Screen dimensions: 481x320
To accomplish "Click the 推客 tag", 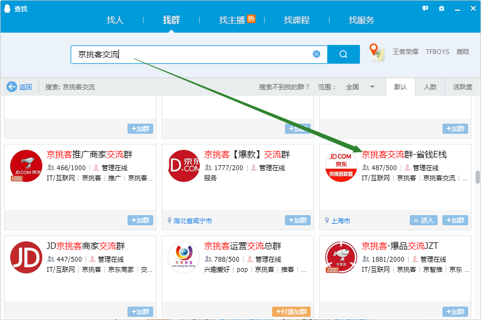I will 288,269.
